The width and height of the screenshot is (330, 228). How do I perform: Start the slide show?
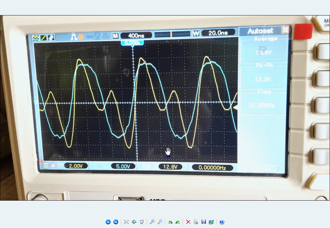[141, 222]
